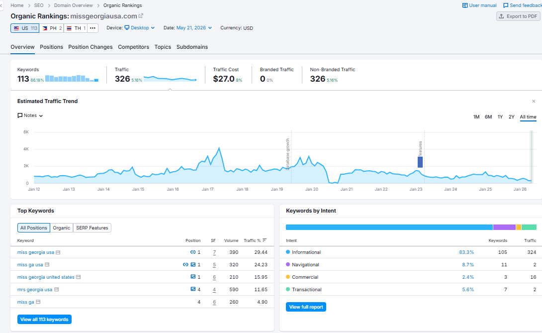The height and width of the screenshot is (333, 542).
Task: Click the View all 113 keywords button
Action: tap(44, 320)
